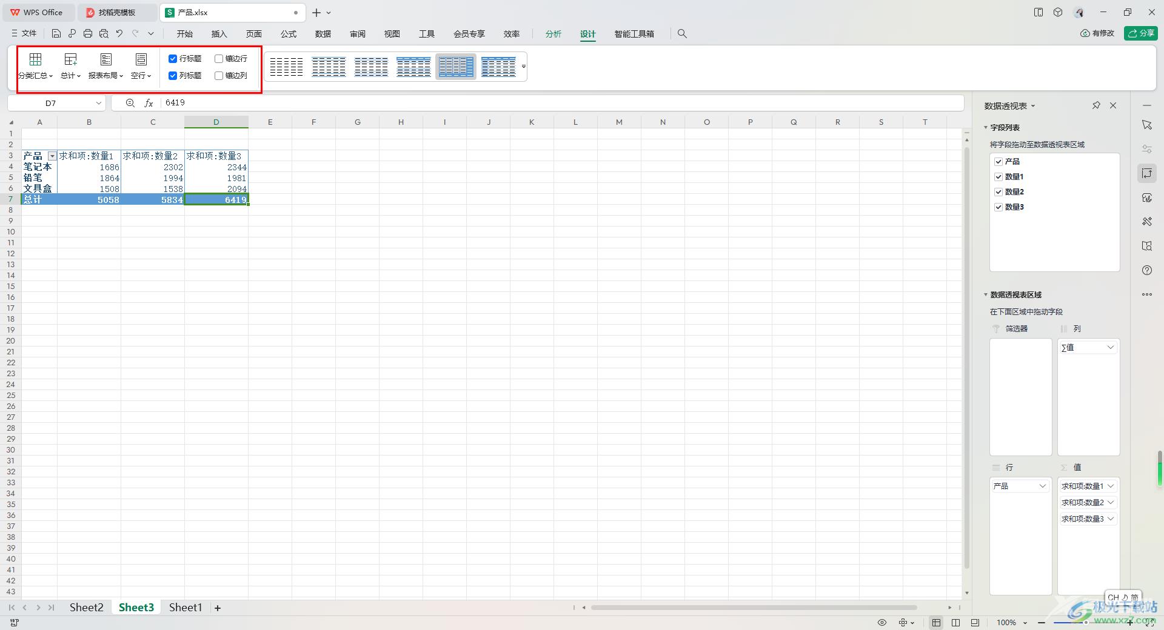Screen dimensions: 1164x630
Task: Click the 分享 share button
Action: point(1140,33)
